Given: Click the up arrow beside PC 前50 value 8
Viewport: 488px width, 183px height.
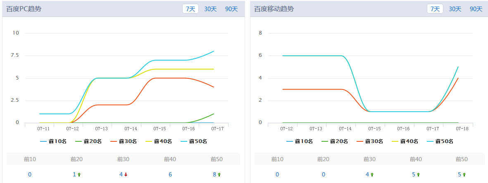Looking at the screenshot, I should click(x=219, y=175).
